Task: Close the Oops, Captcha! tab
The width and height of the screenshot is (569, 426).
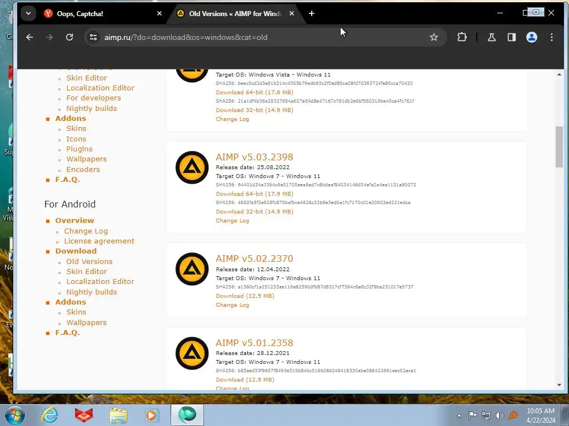Action: pos(159,13)
